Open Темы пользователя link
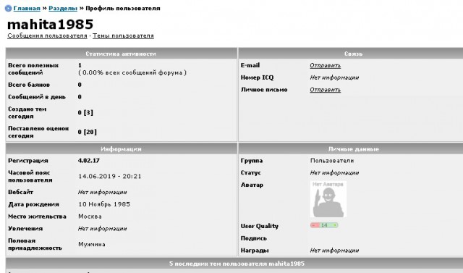 (x=123, y=35)
